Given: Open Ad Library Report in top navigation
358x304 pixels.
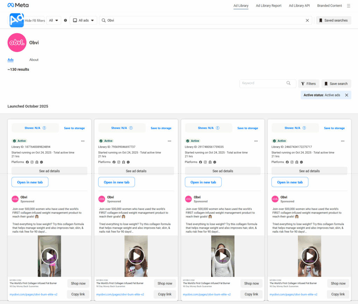Looking at the screenshot, I should [x=268, y=6].
